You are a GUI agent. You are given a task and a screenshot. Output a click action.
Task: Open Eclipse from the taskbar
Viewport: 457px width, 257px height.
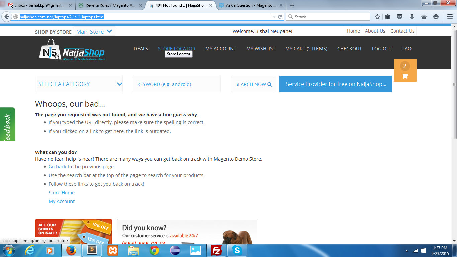175,250
